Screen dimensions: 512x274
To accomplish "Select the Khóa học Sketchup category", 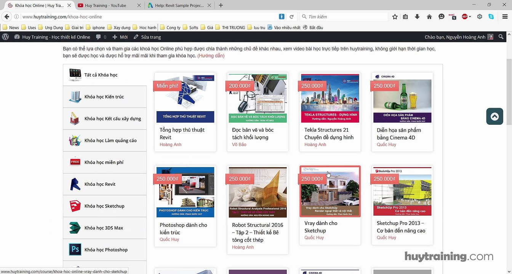I will 105,206.
